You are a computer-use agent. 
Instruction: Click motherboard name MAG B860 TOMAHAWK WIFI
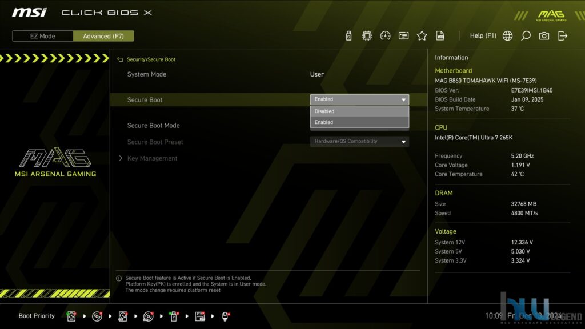tap(486, 81)
